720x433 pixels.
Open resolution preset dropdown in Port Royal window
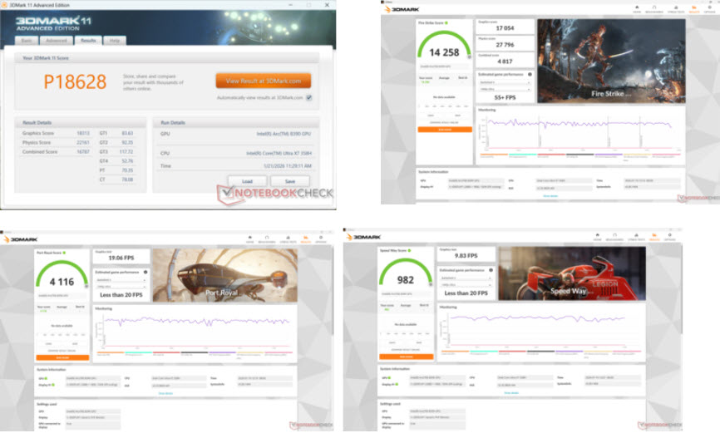(x=121, y=287)
